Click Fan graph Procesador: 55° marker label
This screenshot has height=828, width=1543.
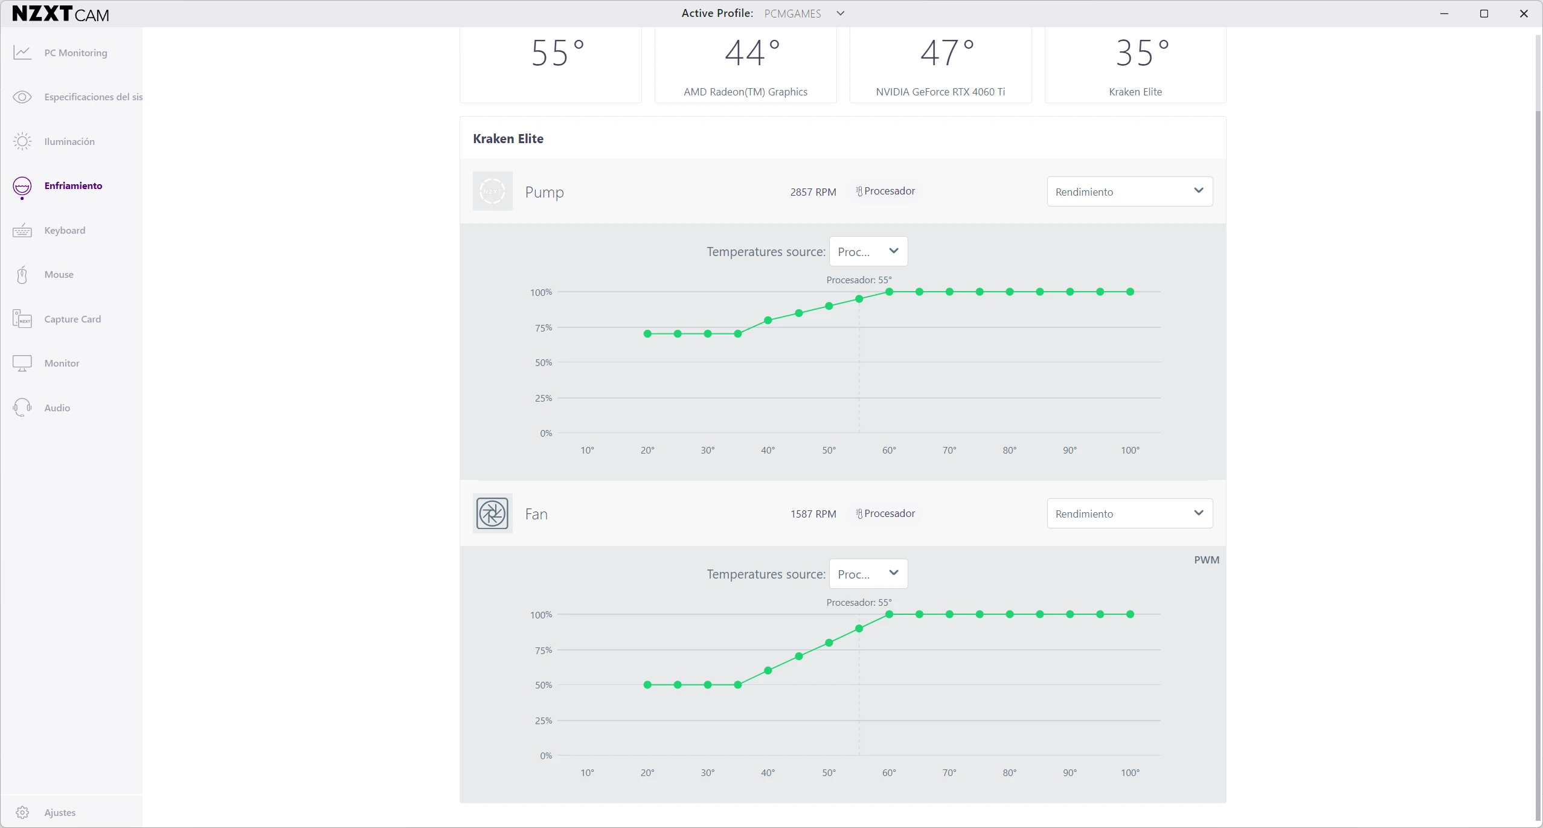pos(859,602)
